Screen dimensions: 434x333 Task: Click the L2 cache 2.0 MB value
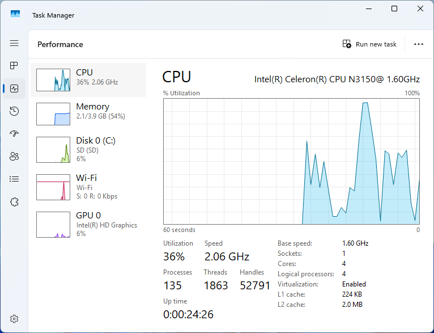(x=352, y=305)
